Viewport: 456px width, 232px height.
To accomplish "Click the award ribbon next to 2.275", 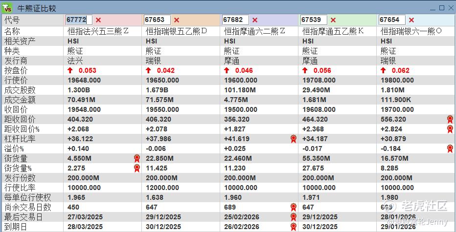I will pyautogui.click(x=137, y=168).
